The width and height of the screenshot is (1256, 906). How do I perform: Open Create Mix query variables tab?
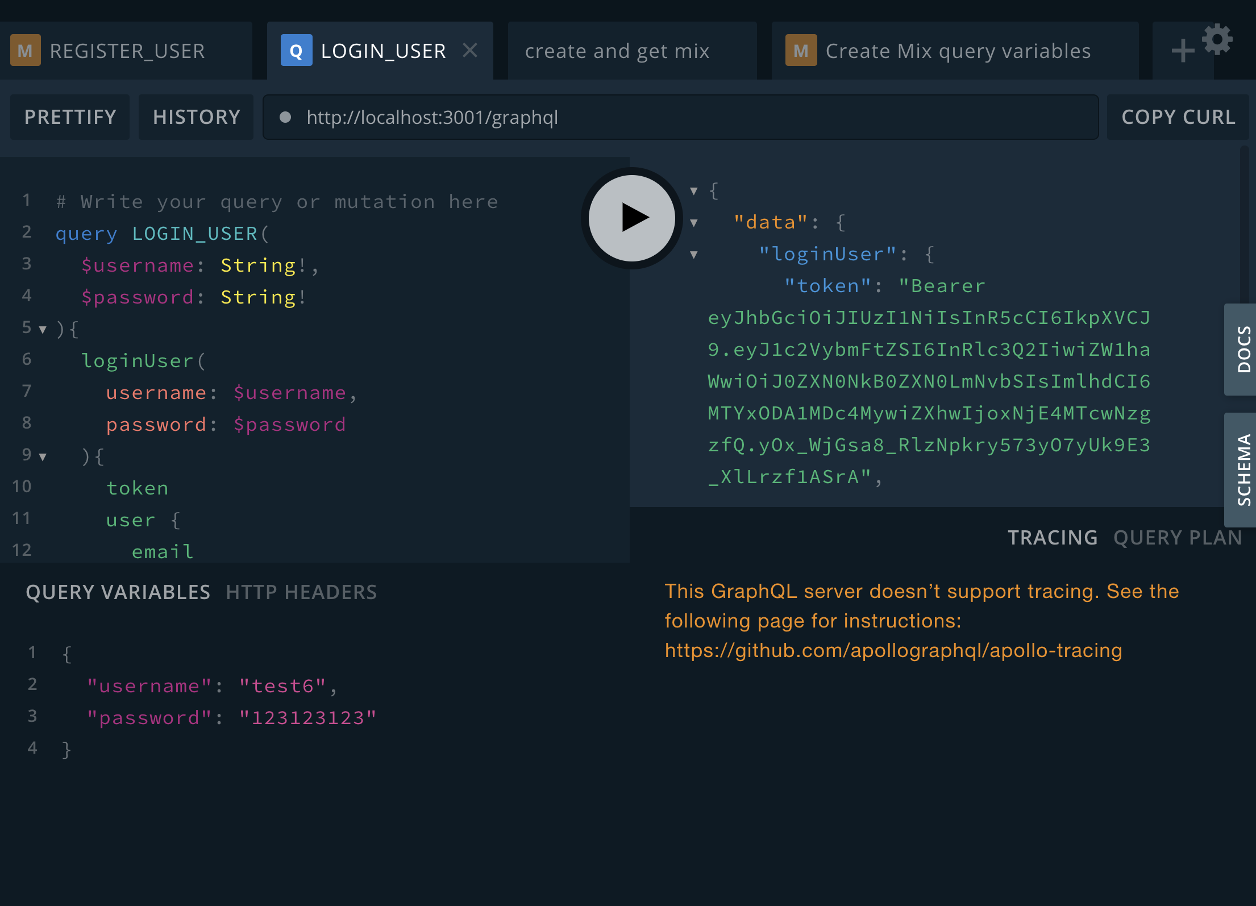tap(955, 51)
